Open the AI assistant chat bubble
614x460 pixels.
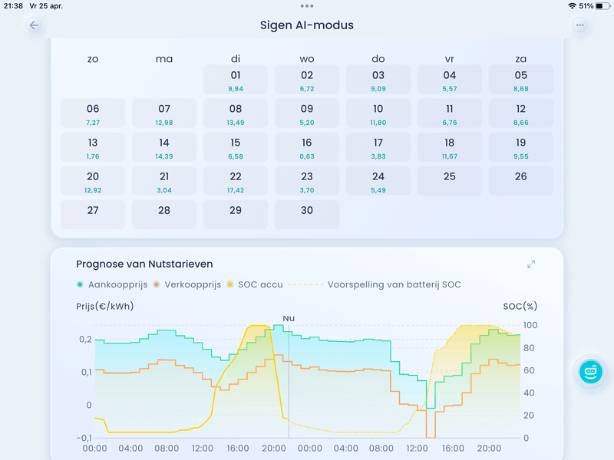(590, 372)
